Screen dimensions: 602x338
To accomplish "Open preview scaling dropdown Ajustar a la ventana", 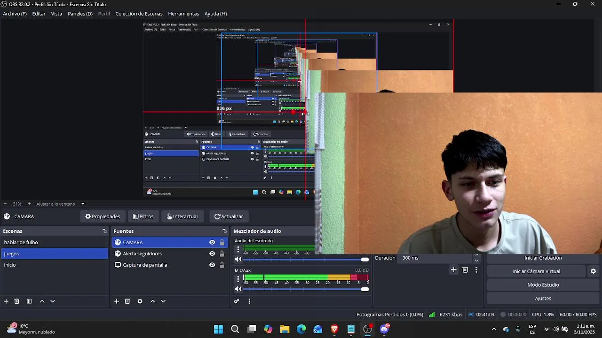I will [61, 204].
